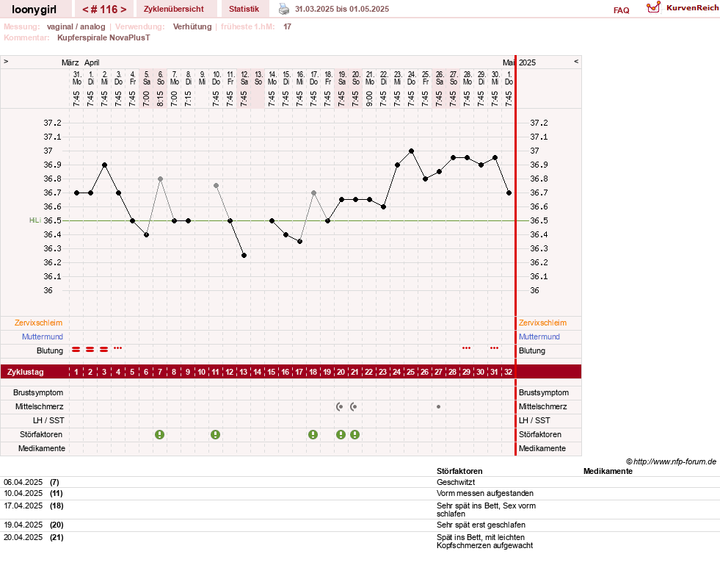
Task: Click the Störfaktoren warning icon on day 7
Action: point(159,435)
